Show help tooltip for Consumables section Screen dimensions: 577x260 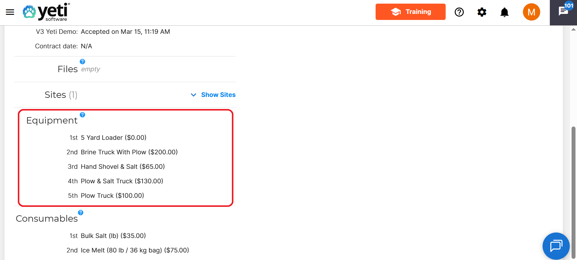tap(81, 213)
